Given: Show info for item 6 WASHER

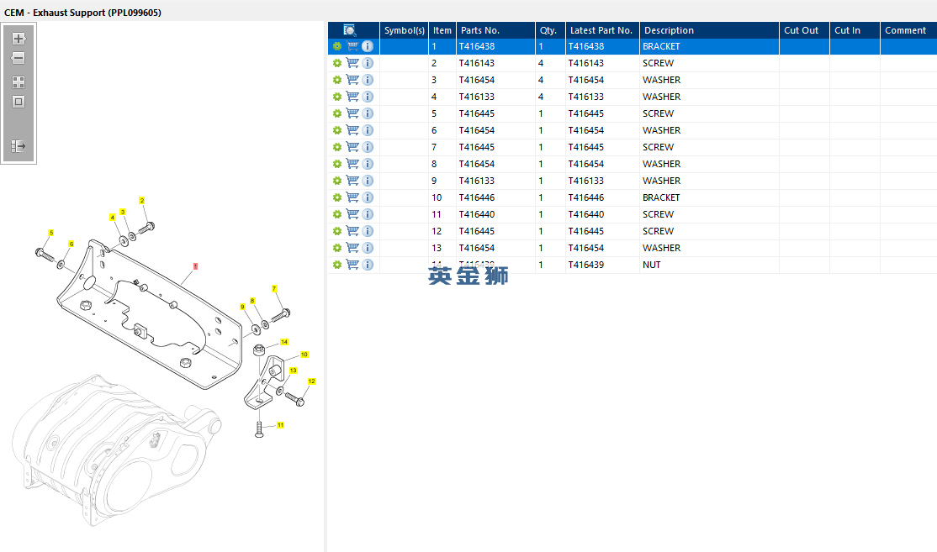Looking at the screenshot, I should pos(368,130).
